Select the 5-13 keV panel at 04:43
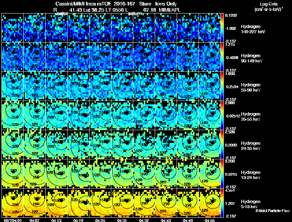Screen dimensions: 292x222 [x=166, y=203]
